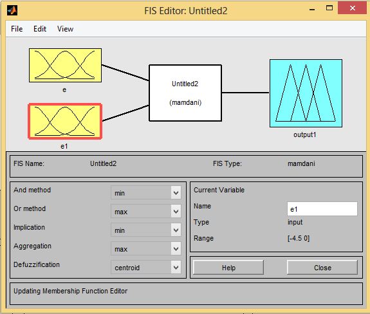
Task: Open the Untitled2 mamdani rule block
Action: click(185, 93)
